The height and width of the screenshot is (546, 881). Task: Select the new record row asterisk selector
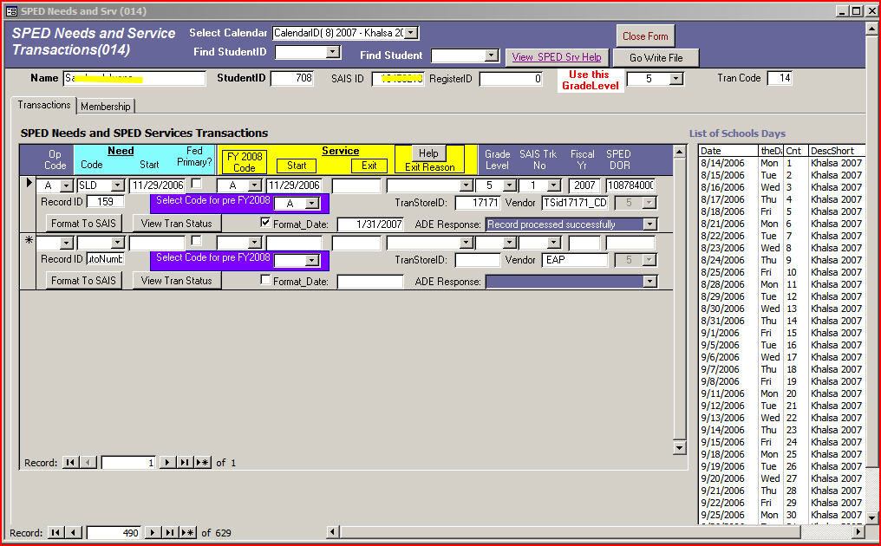click(28, 240)
